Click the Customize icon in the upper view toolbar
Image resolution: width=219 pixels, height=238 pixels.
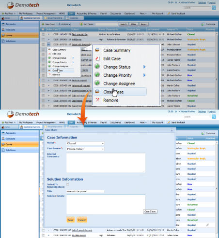coord(203,24)
